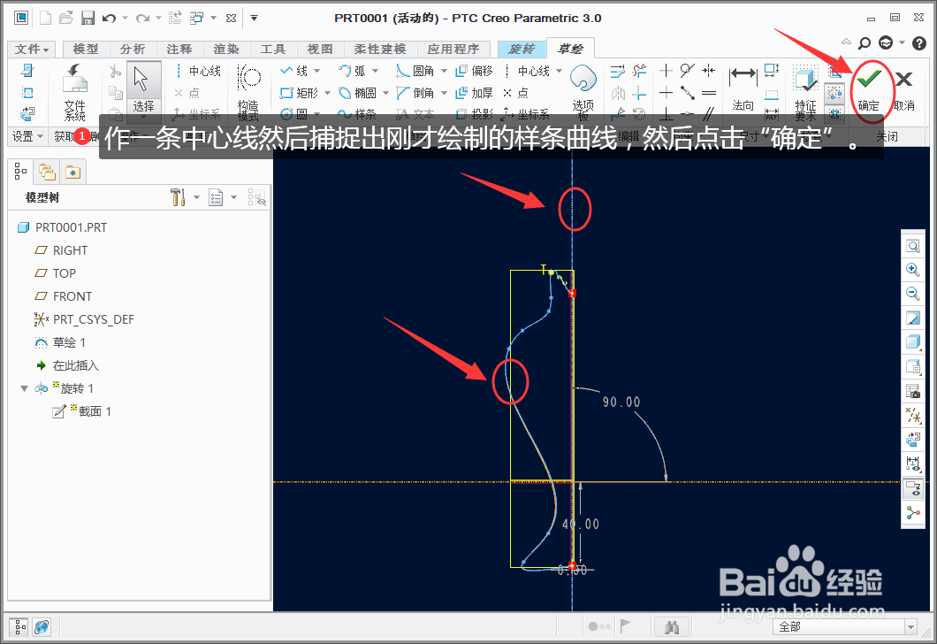The image size is (937, 644).
Task: Click the 90.00 angle dimension value
Action: 621,402
